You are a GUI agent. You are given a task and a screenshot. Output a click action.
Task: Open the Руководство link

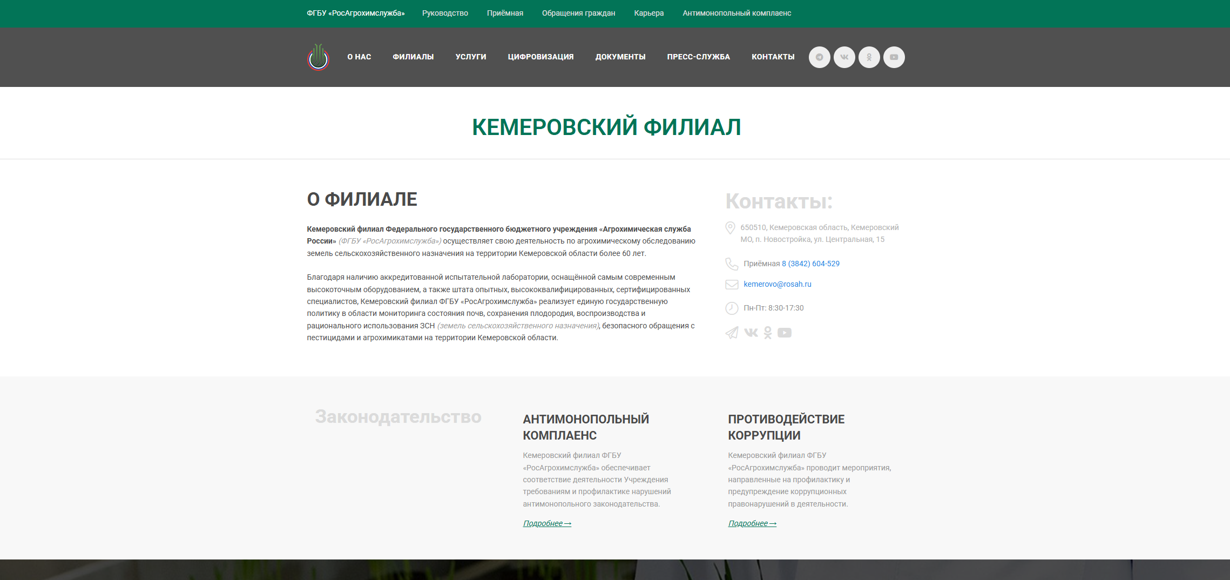point(445,13)
